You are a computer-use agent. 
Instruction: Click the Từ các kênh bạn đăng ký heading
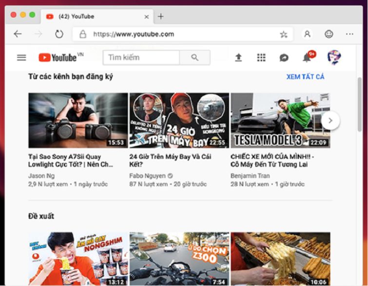point(71,76)
